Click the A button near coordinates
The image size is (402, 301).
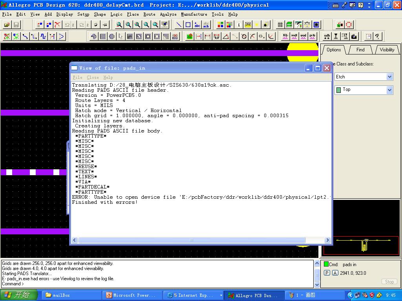(335, 273)
